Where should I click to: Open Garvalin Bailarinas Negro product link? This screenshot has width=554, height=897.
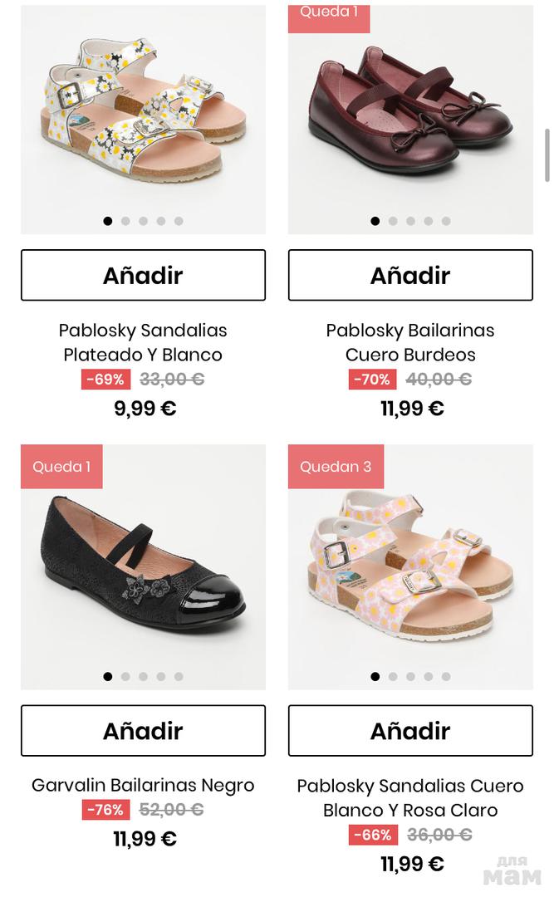[x=143, y=785]
